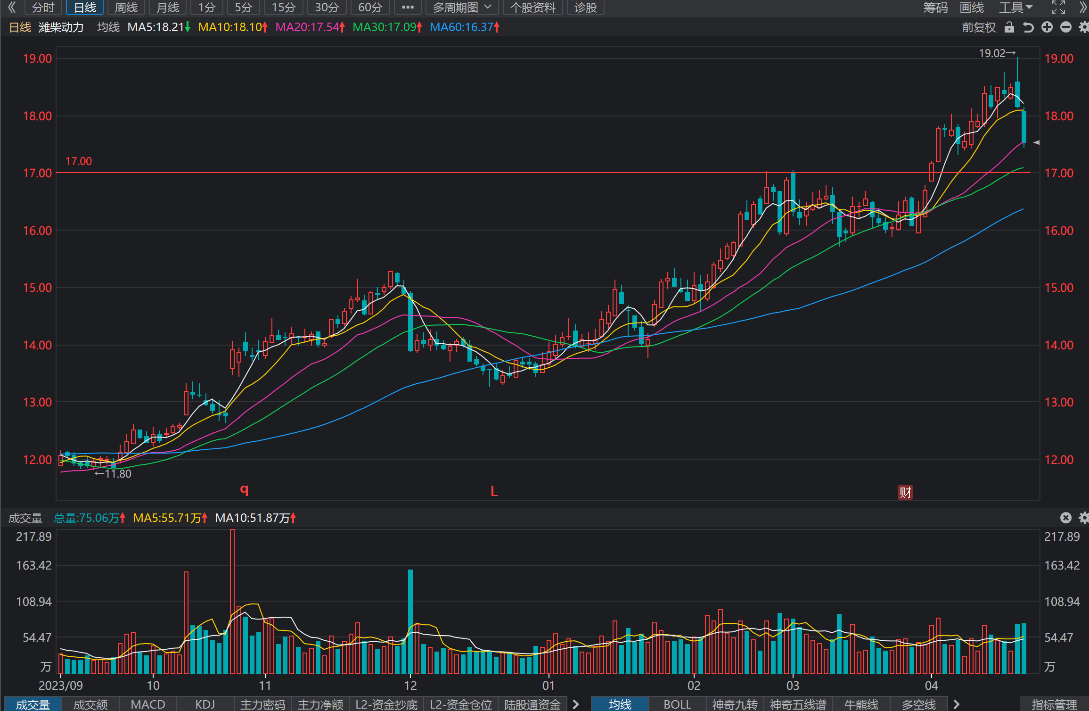Open 工具 tools dropdown

[1016, 7]
